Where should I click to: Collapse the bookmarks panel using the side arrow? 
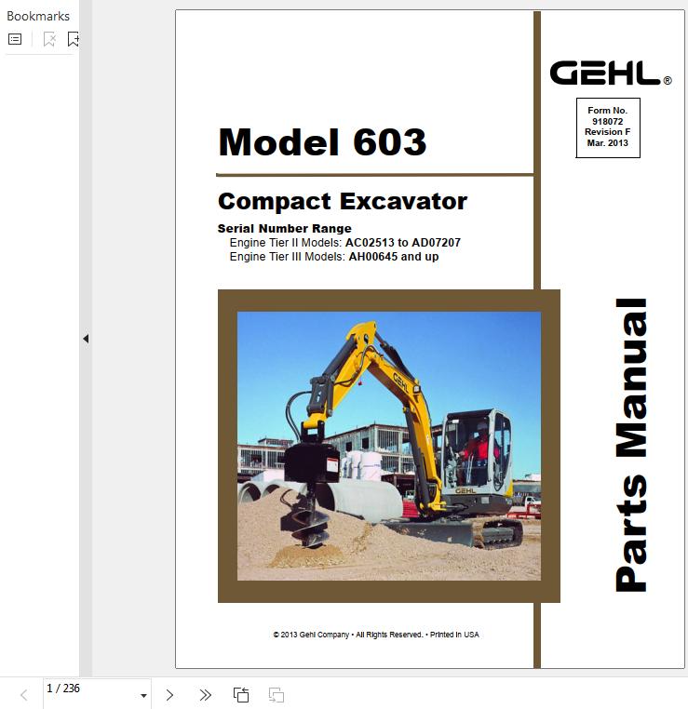pos(86,339)
